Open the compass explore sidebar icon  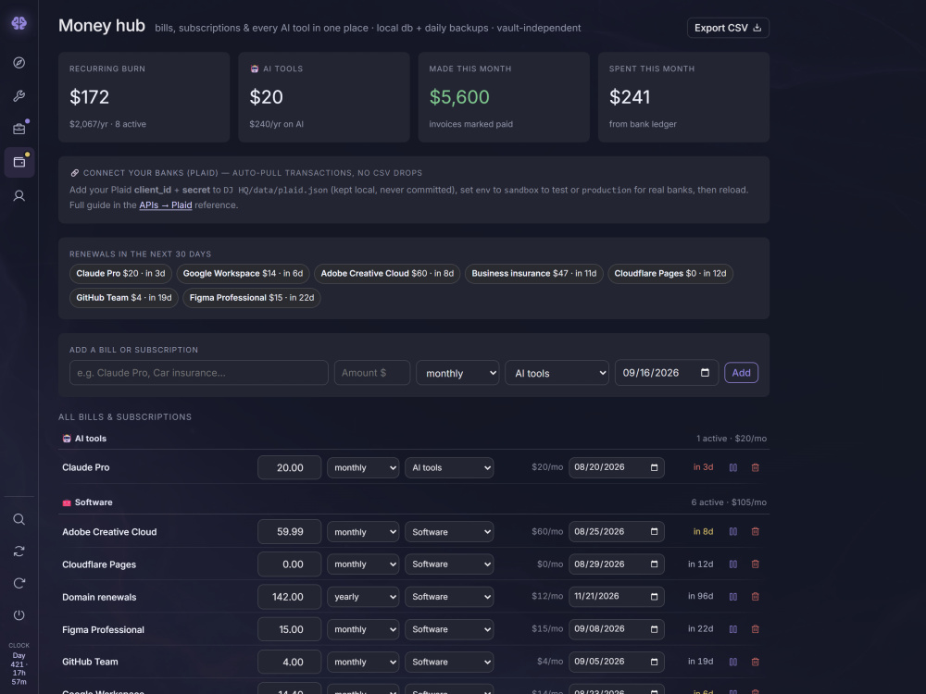coord(19,63)
